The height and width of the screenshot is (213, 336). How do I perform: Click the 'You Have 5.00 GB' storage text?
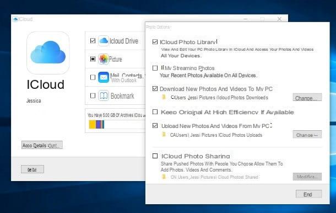(116, 115)
